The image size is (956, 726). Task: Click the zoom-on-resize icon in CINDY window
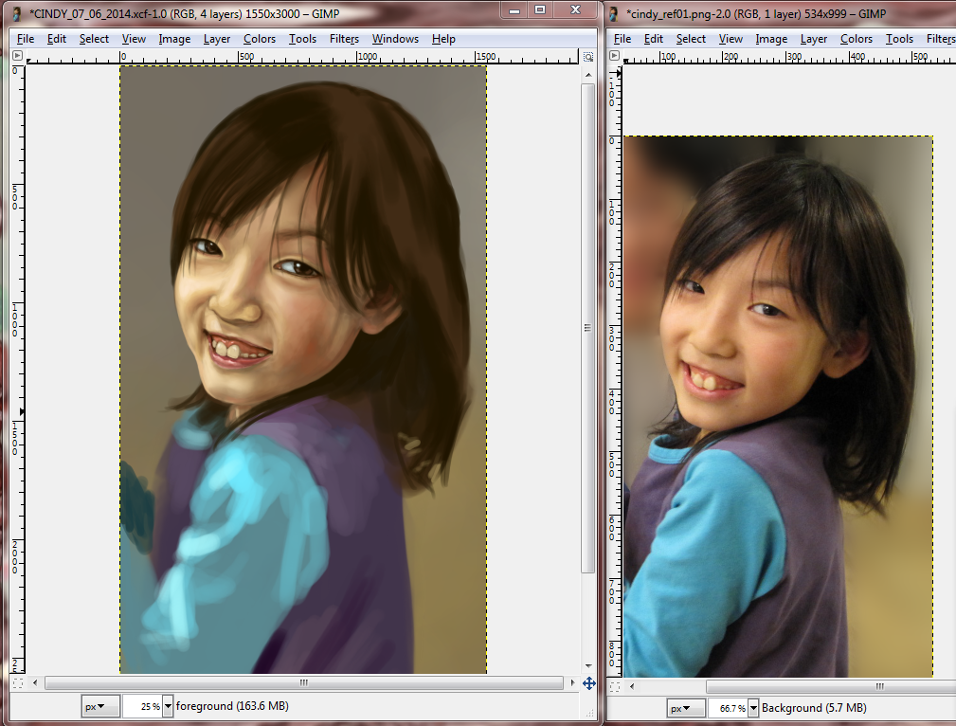588,57
